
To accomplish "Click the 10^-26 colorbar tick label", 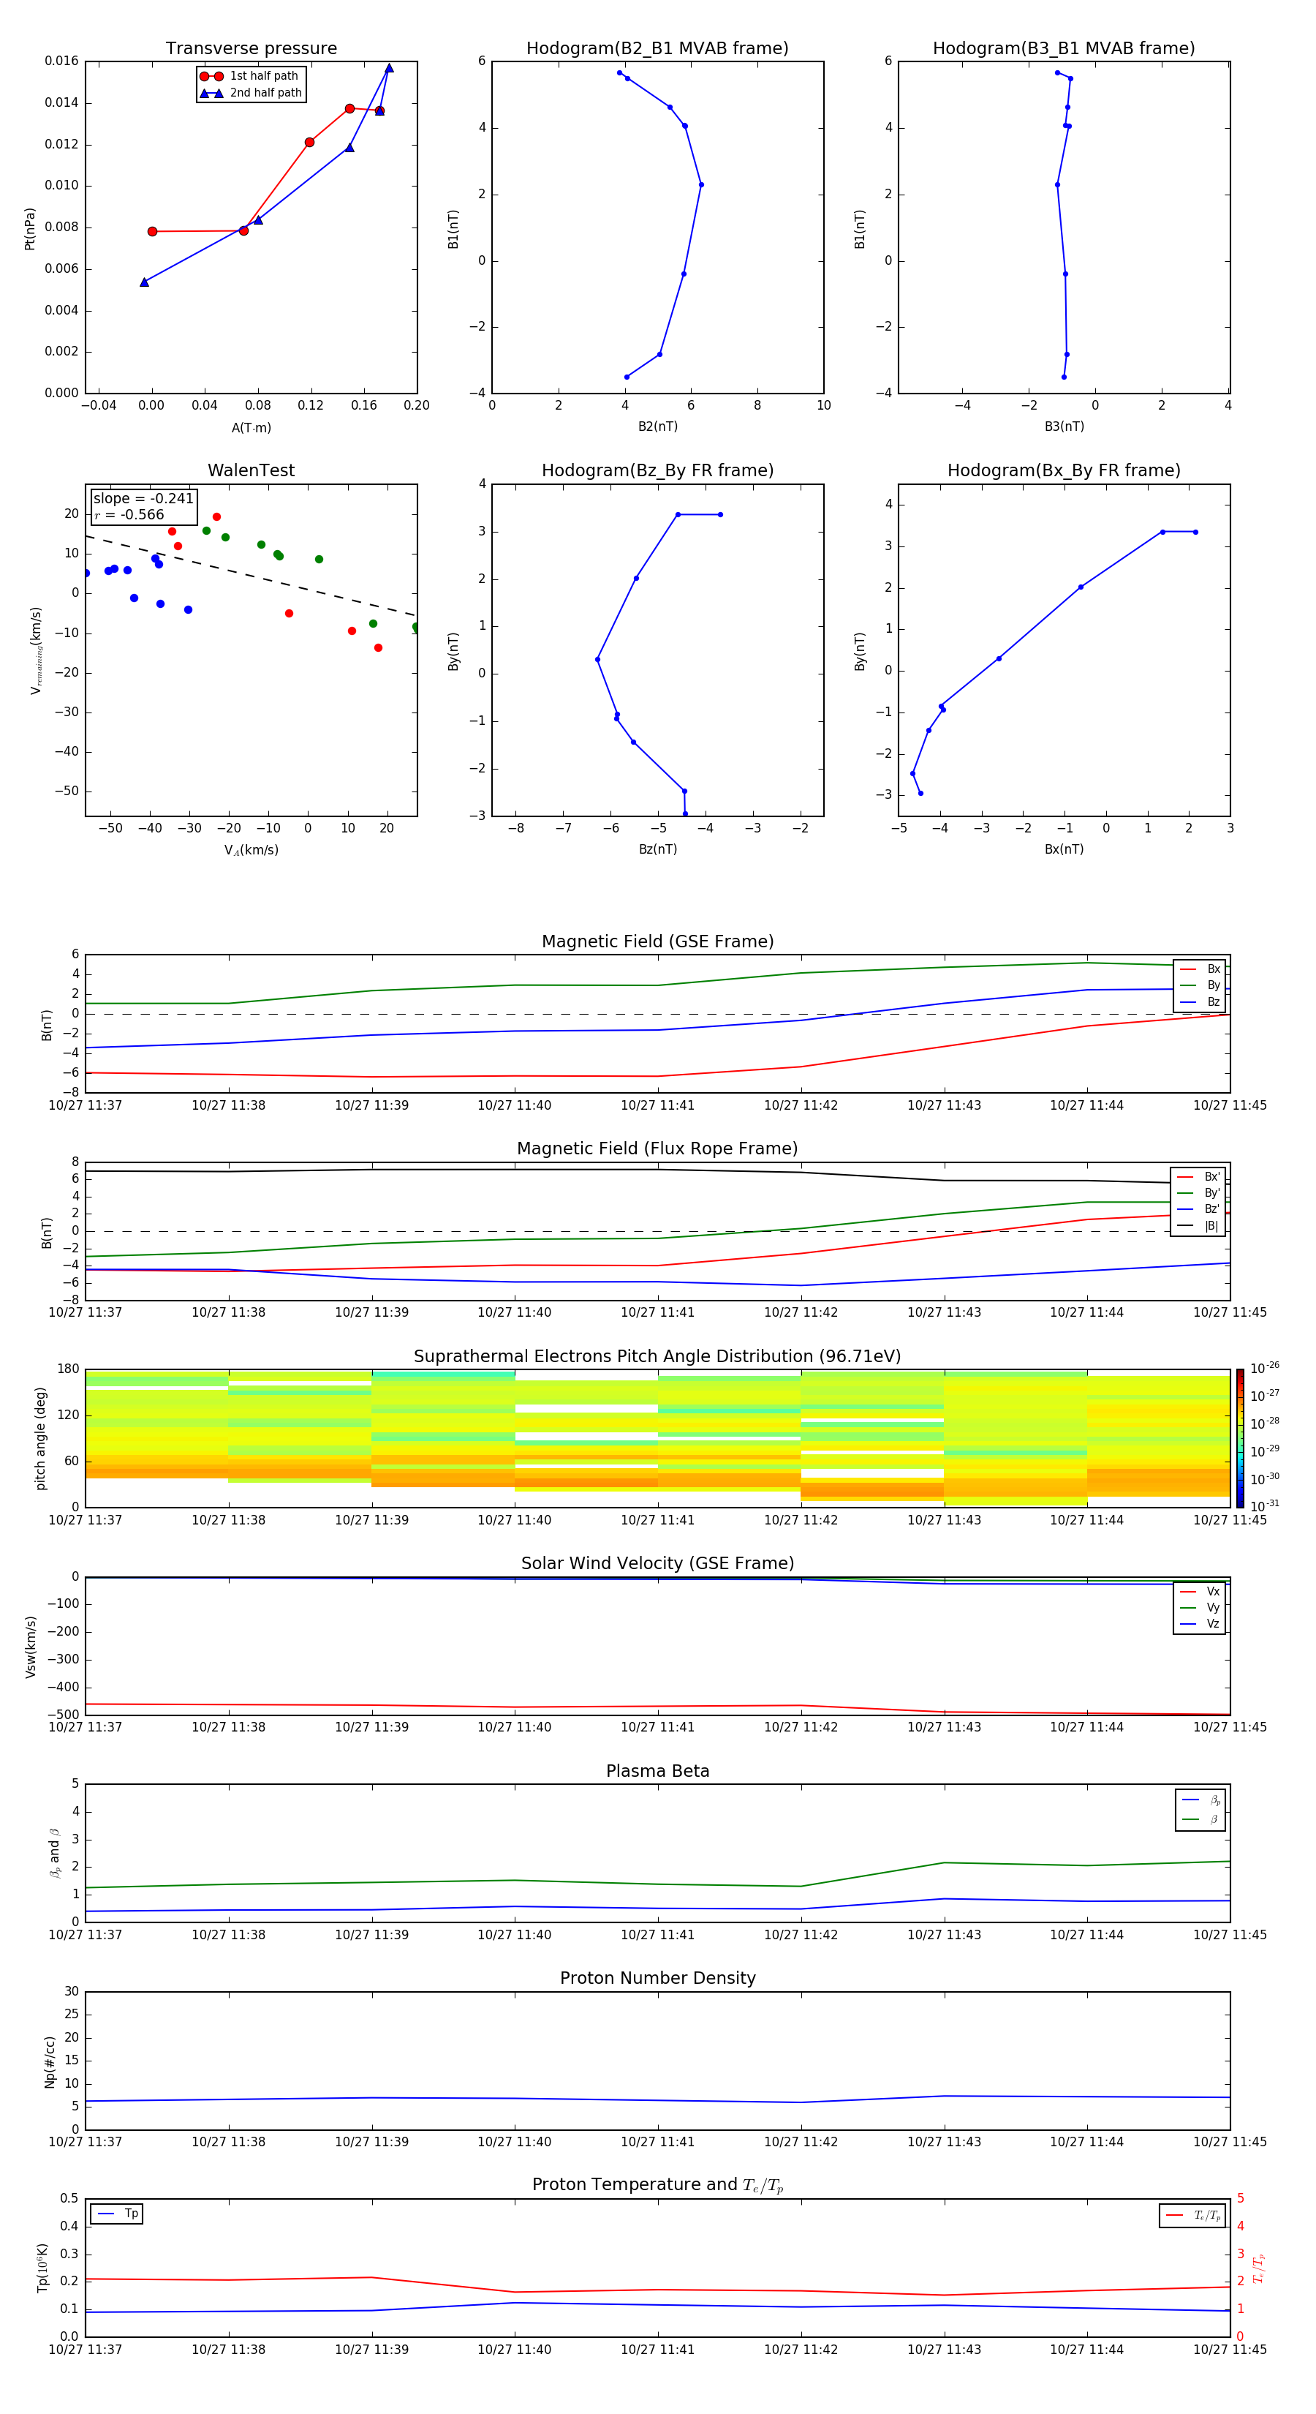I will (x=1263, y=1368).
